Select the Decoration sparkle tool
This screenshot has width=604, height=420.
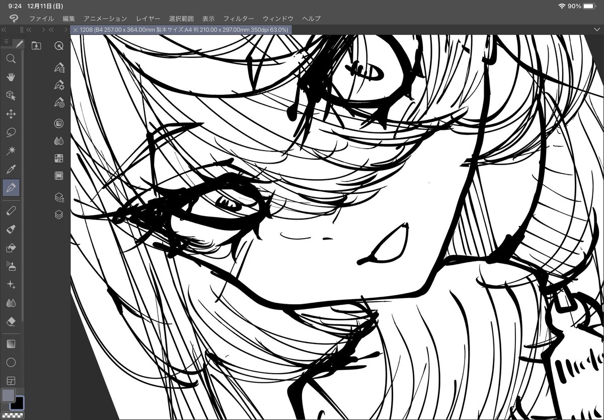click(x=11, y=285)
